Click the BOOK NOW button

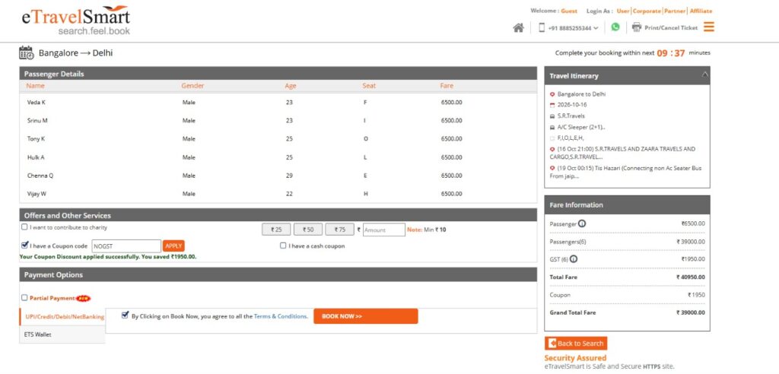(x=366, y=316)
